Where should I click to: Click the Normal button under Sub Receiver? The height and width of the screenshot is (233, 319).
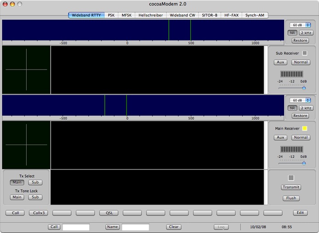[301, 62]
